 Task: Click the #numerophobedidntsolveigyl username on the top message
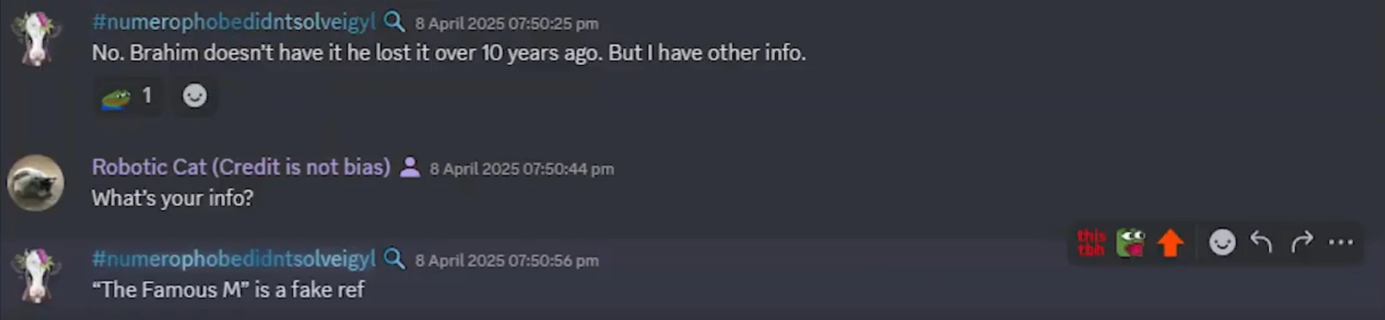point(233,22)
